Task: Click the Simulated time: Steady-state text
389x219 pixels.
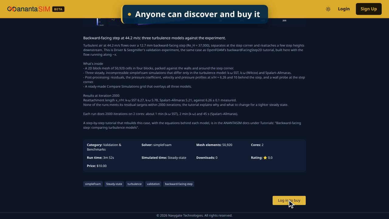Action: pos(164,158)
